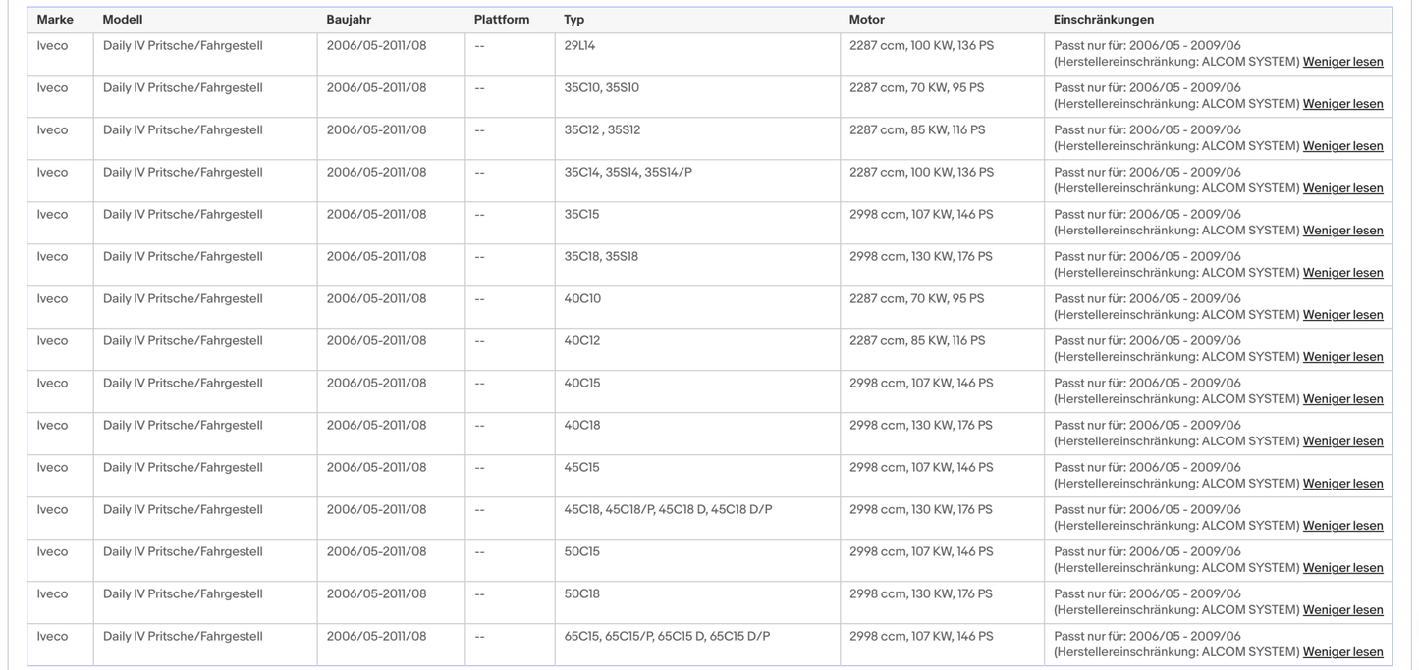Screen dimensions: 1419x670
Task: Collapse restrictions for 35C18, 35S18 row
Action: pyautogui.click(x=1342, y=273)
